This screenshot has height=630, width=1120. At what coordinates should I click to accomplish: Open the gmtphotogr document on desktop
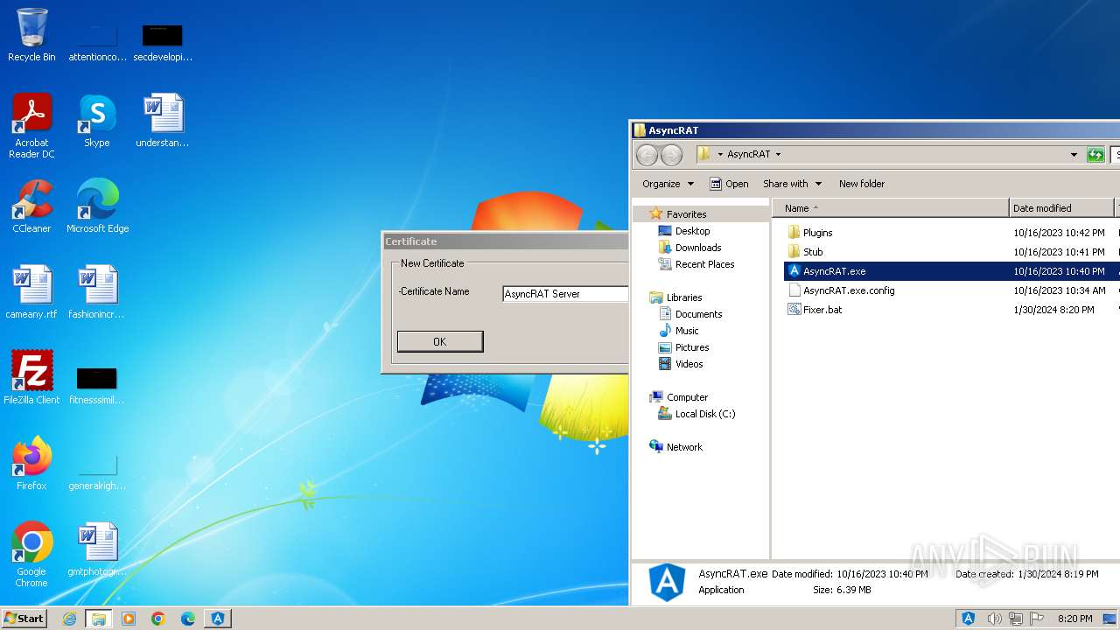tap(97, 549)
